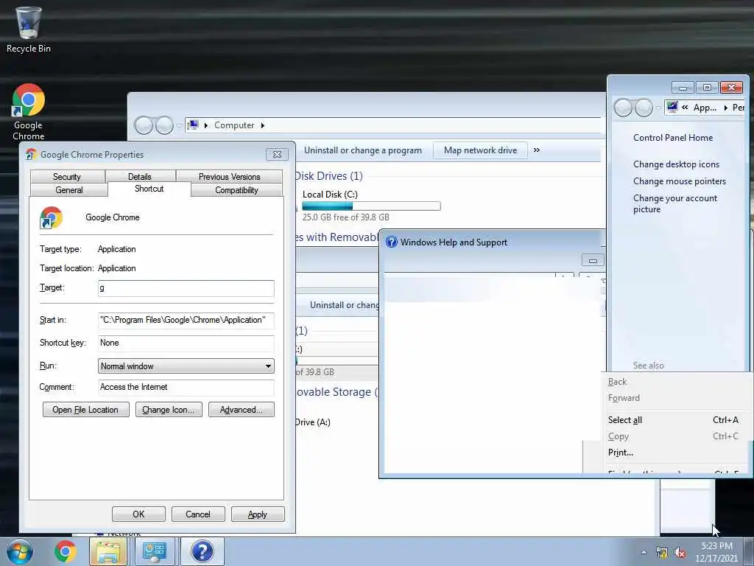The height and width of the screenshot is (566, 754).
Task: Show more toolbar commands chevron
Action: 537,150
